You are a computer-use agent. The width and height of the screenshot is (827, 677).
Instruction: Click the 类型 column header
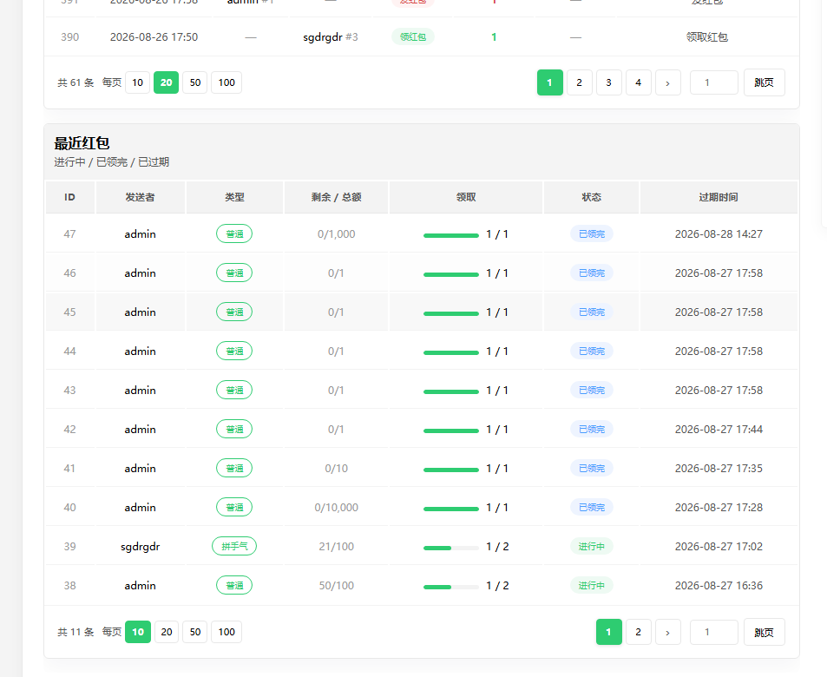234,197
